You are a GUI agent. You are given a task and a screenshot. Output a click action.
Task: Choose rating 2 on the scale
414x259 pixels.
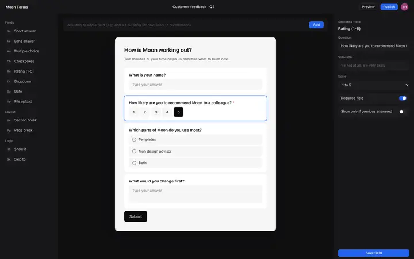[x=145, y=112]
